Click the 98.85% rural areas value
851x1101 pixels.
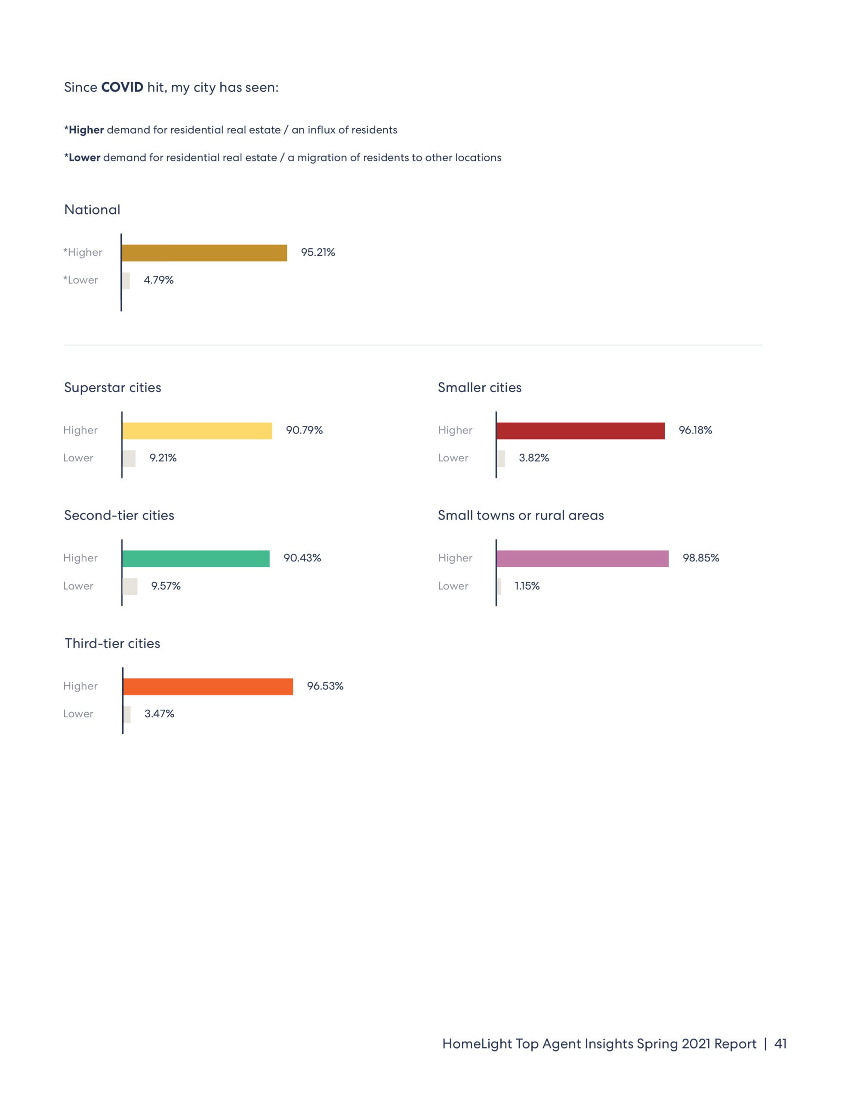(701, 558)
